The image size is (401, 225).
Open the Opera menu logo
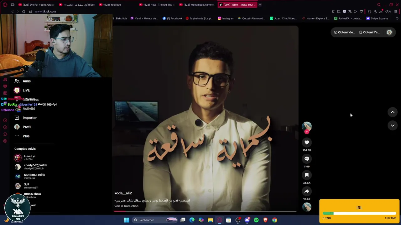[x=5, y=5]
